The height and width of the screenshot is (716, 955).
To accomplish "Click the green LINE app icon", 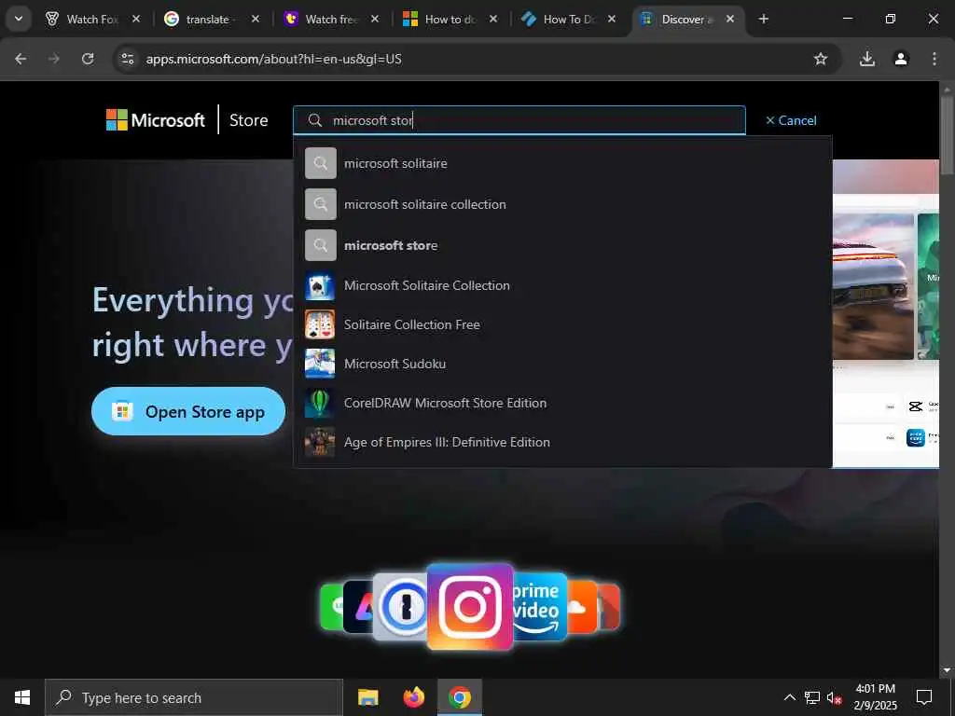I will tap(332, 606).
